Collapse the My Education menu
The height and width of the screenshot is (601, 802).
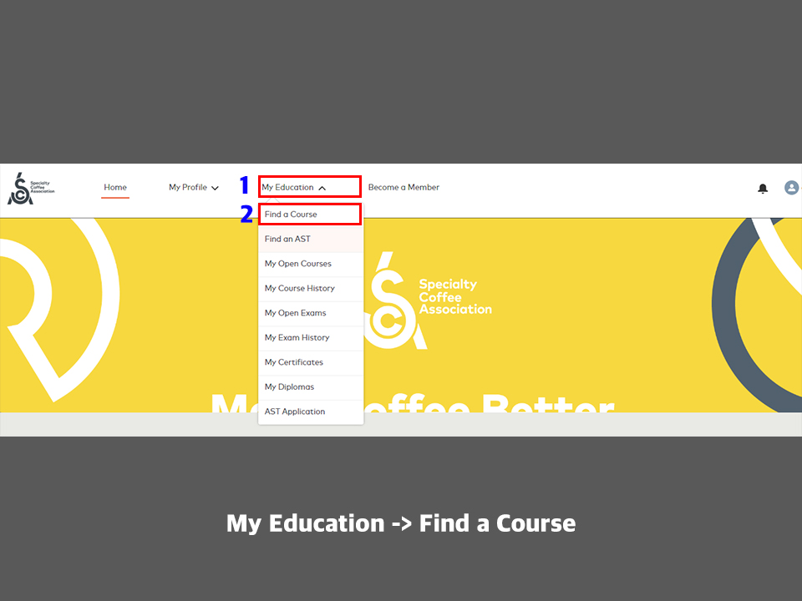[x=293, y=187]
